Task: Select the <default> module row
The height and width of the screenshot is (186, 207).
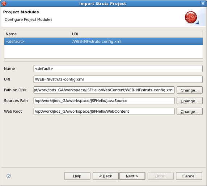Action: 103,42
